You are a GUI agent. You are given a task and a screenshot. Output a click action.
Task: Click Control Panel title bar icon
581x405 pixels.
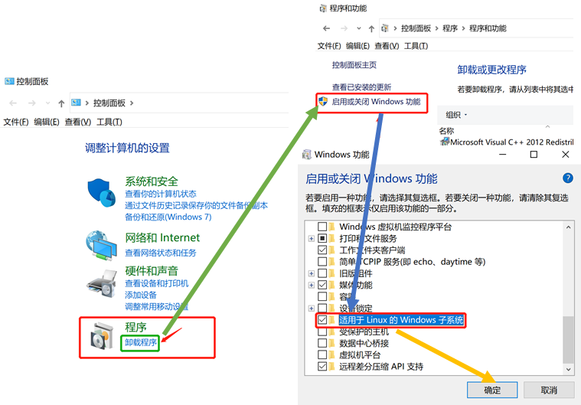(10, 81)
